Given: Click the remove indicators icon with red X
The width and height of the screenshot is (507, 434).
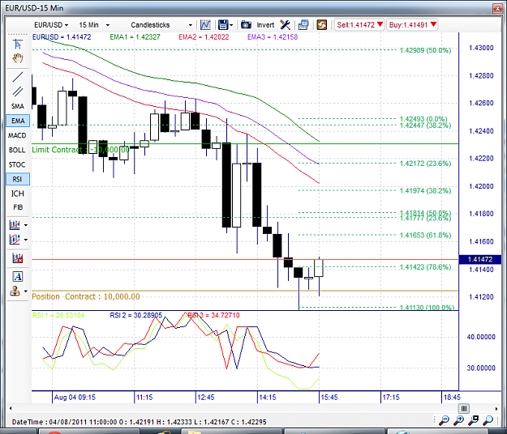Looking at the screenshot, I should (18, 258).
